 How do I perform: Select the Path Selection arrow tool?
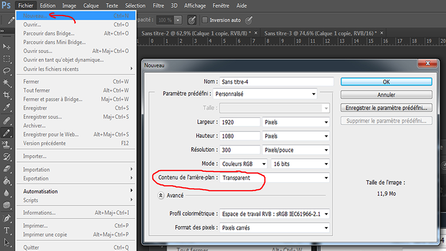[6, 242]
